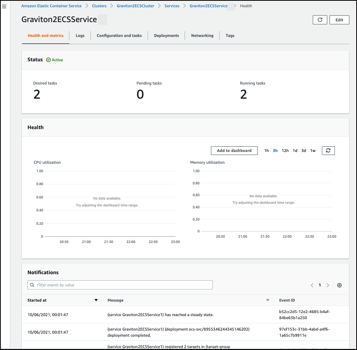Open the Clusters breadcrumb link
This screenshot has height=350, width=357.
pyautogui.click(x=99, y=6)
